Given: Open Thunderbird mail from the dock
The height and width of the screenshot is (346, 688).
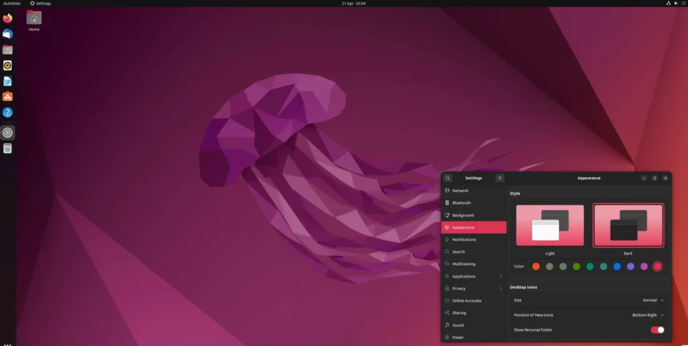Looking at the screenshot, I should click(x=8, y=34).
